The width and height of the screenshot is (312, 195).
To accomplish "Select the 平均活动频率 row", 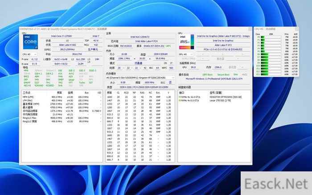I will coord(62,111).
